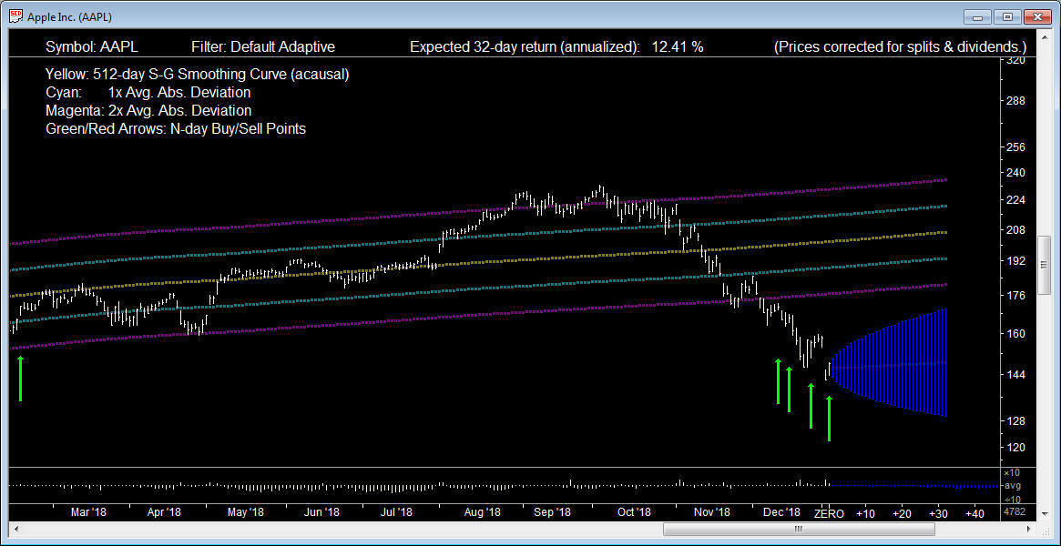Viewport: 1061px width, 546px height.
Task: Click the Jul '18 date label
Action: 396,513
